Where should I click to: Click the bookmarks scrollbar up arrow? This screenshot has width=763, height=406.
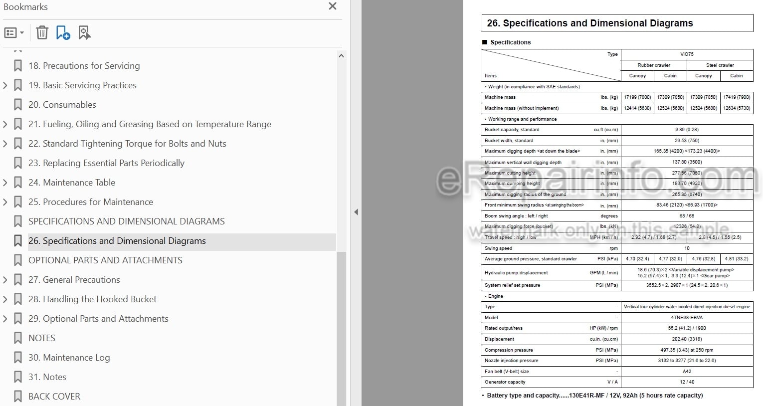pyautogui.click(x=341, y=56)
